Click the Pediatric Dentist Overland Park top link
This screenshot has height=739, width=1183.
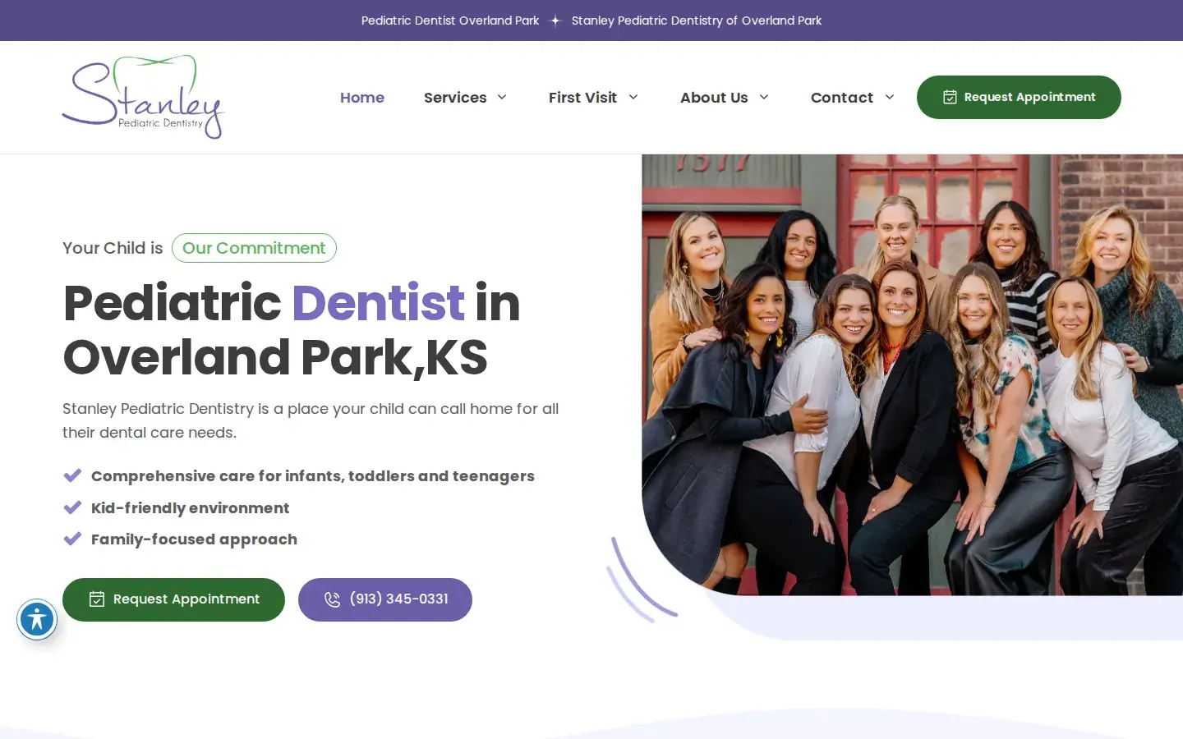click(x=450, y=21)
